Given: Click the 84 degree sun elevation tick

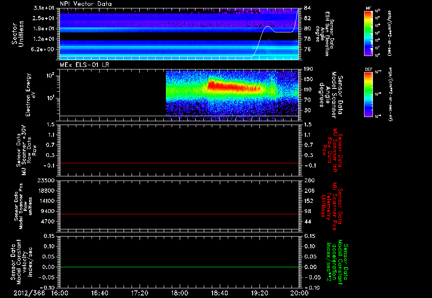Looking at the screenshot, I should (308, 8).
